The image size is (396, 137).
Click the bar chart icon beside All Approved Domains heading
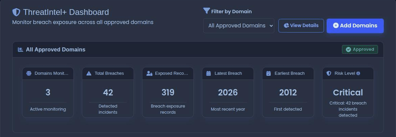20,49
